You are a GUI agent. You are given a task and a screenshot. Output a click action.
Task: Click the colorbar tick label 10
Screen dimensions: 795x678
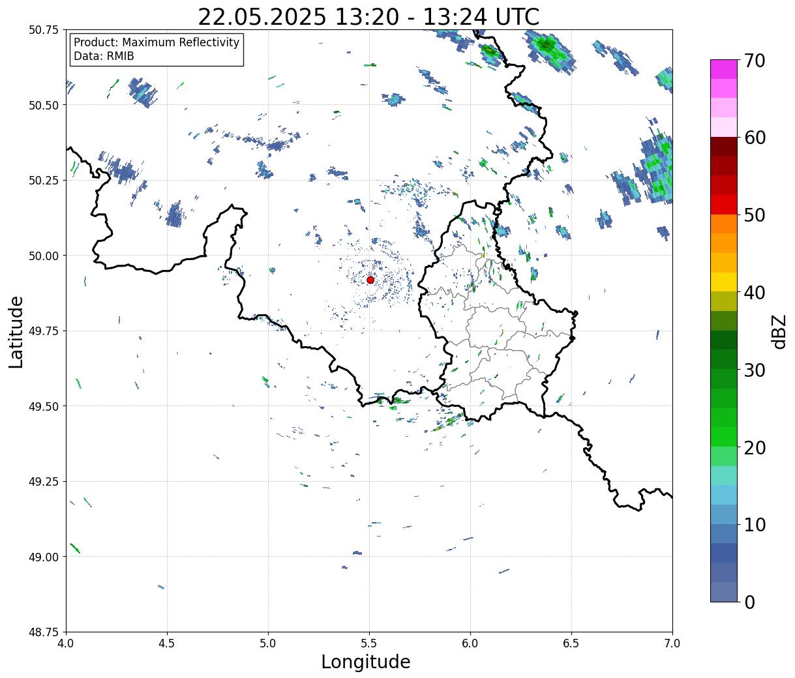click(755, 525)
